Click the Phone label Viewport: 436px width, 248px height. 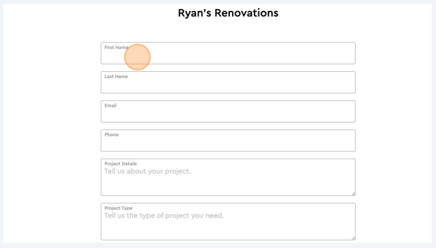[111, 135]
